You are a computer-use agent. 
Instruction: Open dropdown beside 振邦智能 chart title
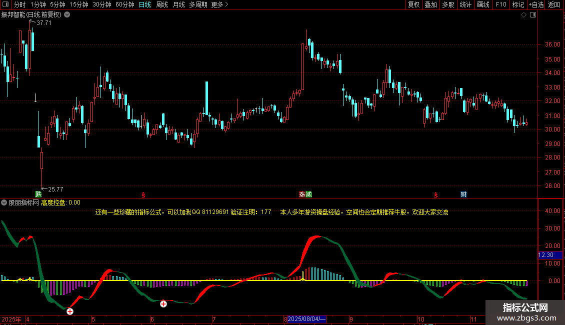coord(67,15)
